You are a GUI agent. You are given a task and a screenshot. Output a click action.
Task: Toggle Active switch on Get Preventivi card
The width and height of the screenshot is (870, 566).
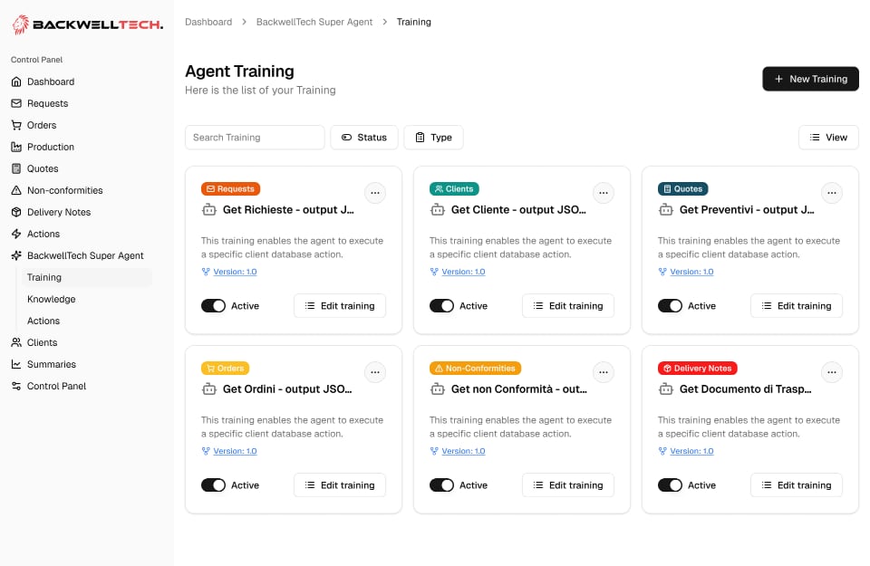tap(670, 306)
